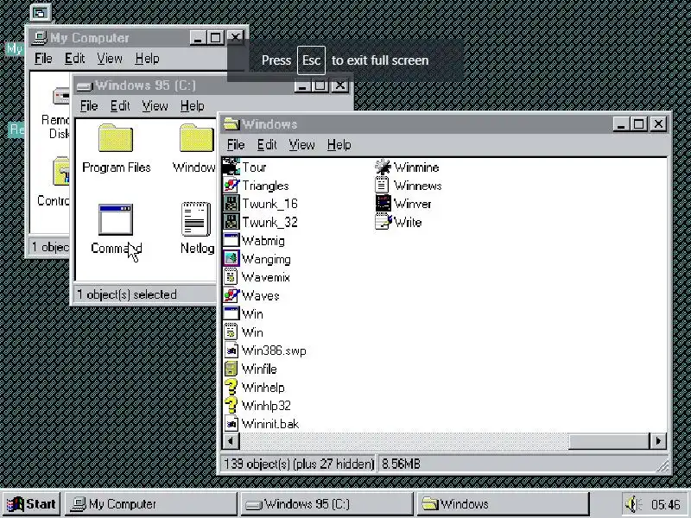Select the Win386.swp file icon
This screenshot has height=518, width=691.
231,351
